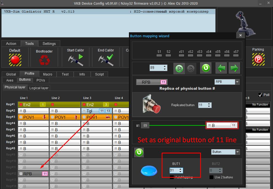The width and height of the screenshot is (273, 189).
Task: Open the Info tab
Action: tap(82, 74)
